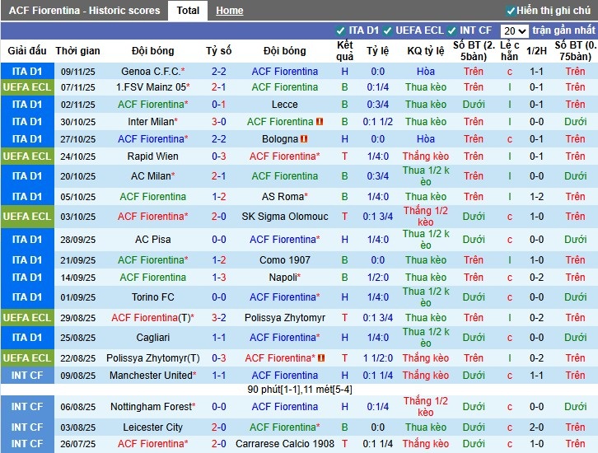Open the Napoli team link
Screen dimensions: 598x453
(283, 278)
